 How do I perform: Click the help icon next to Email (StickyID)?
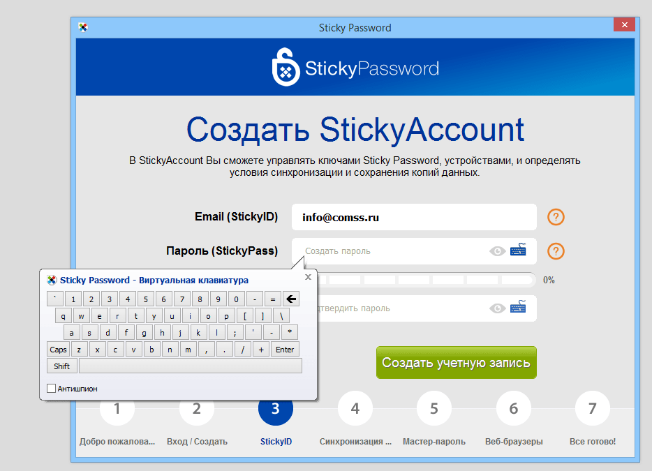(x=555, y=217)
